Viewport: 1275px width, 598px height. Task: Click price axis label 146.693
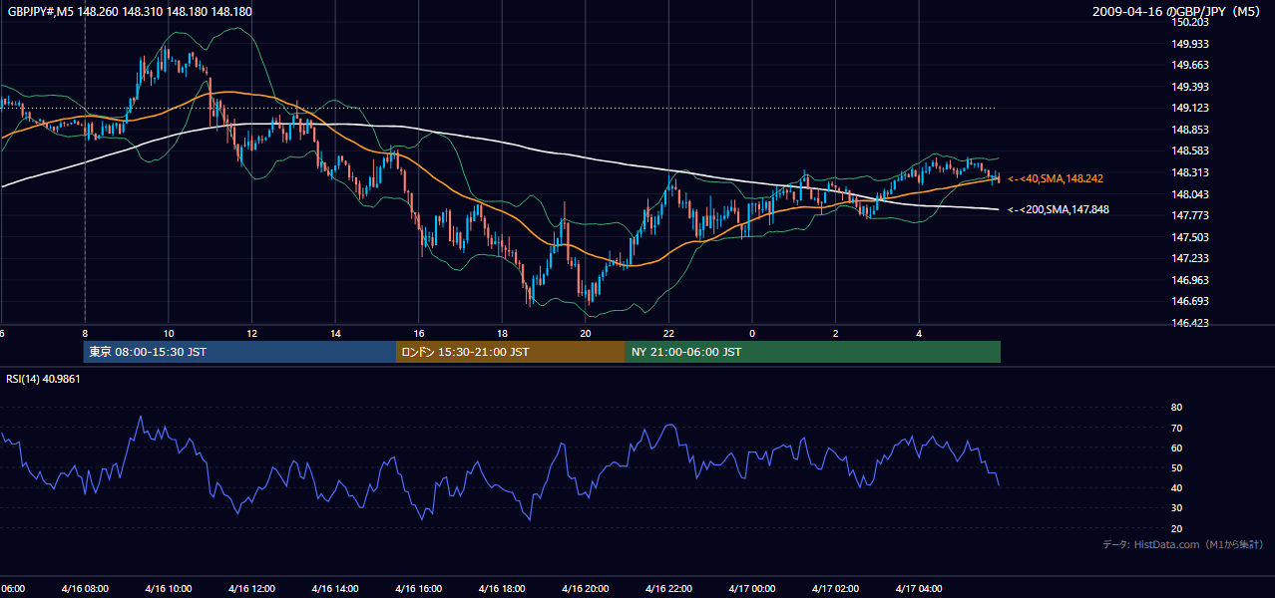[1189, 301]
